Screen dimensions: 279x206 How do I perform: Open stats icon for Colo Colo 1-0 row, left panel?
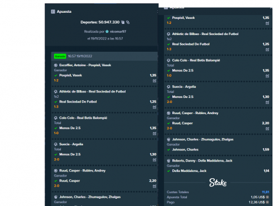pyautogui.click(x=155, y=134)
